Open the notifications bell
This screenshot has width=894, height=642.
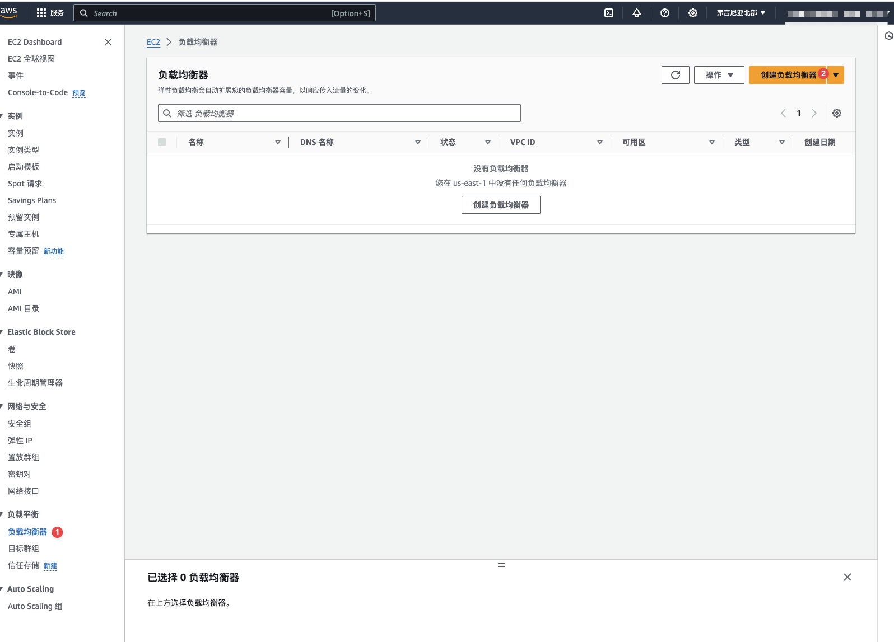click(x=637, y=13)
